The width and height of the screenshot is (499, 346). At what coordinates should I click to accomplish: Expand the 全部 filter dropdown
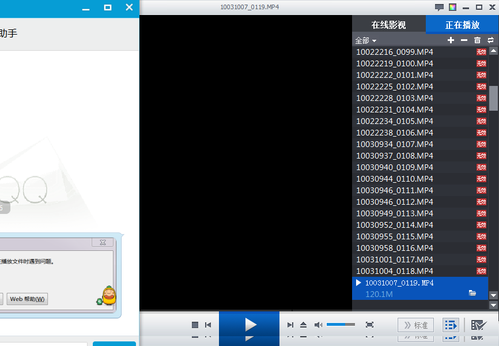(x=366, y=40)
